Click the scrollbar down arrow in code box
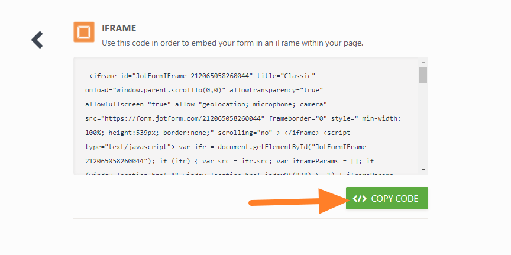The height and width of the screenshot is (255, 511). tap(423, 170)
